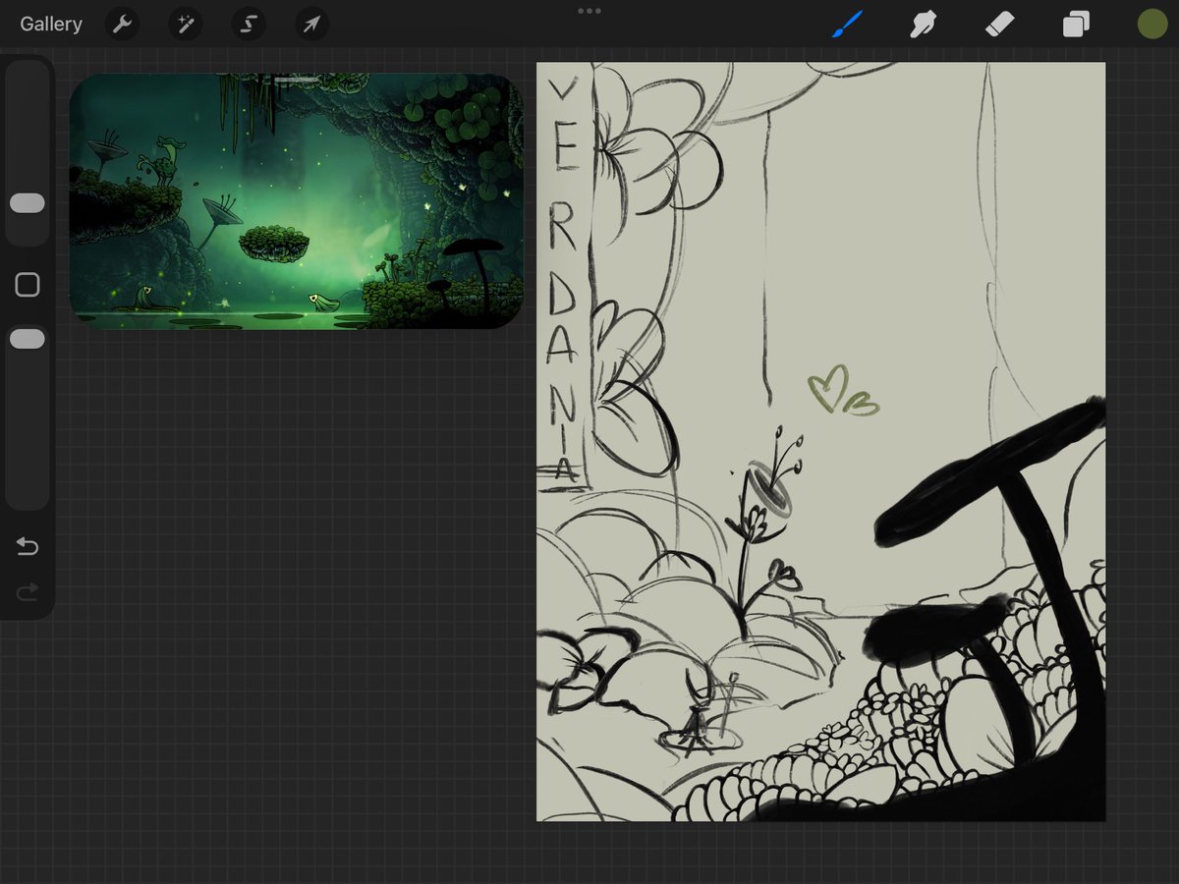Undo the last stroke with the back arrow
1179x884 pixels.
[x=28, y=546]
